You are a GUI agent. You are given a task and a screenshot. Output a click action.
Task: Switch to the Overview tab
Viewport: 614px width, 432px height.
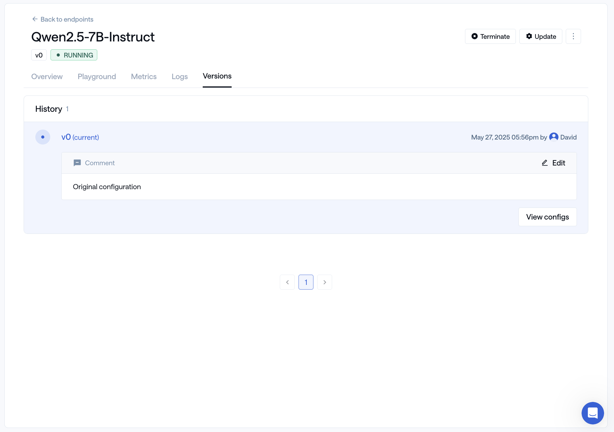click(47, 76)
